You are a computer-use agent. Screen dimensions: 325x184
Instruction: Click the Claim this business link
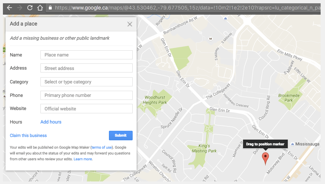coord(28,136)
